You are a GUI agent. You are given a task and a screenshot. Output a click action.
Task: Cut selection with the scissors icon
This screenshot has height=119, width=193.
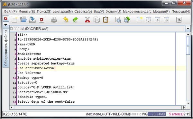[87, 20]
